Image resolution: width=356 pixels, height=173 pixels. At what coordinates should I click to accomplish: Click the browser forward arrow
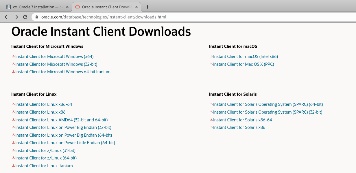pos(16,17)
